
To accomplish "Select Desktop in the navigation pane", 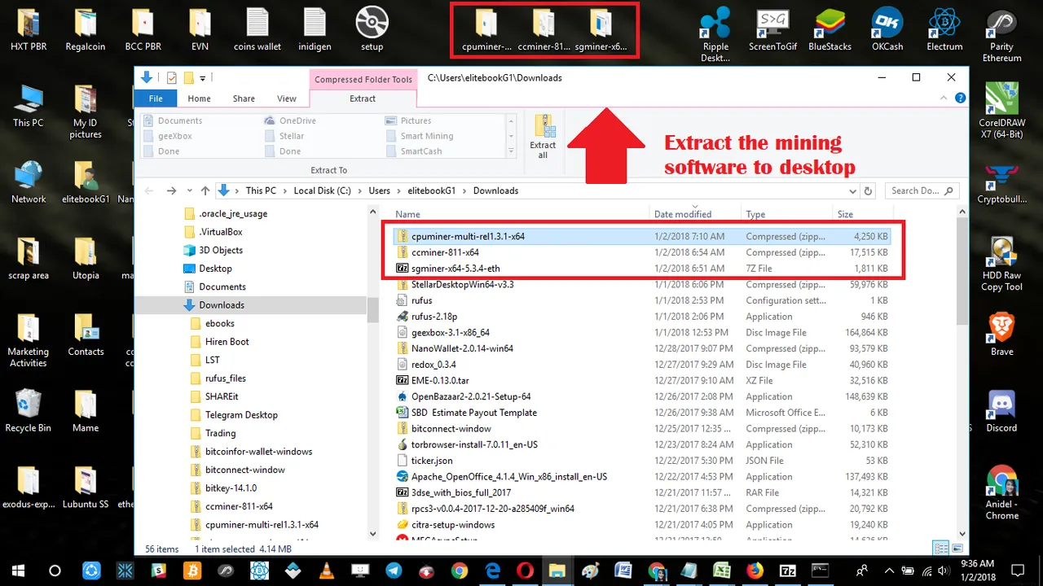I will point(215,269).
